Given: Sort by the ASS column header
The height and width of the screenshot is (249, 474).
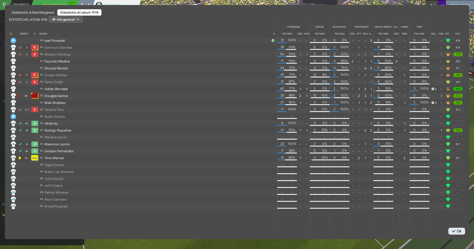Looking at the screenshot, I should pos(441,34).
